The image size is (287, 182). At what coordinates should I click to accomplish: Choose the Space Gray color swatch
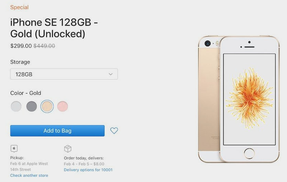(x=32, y=106)
